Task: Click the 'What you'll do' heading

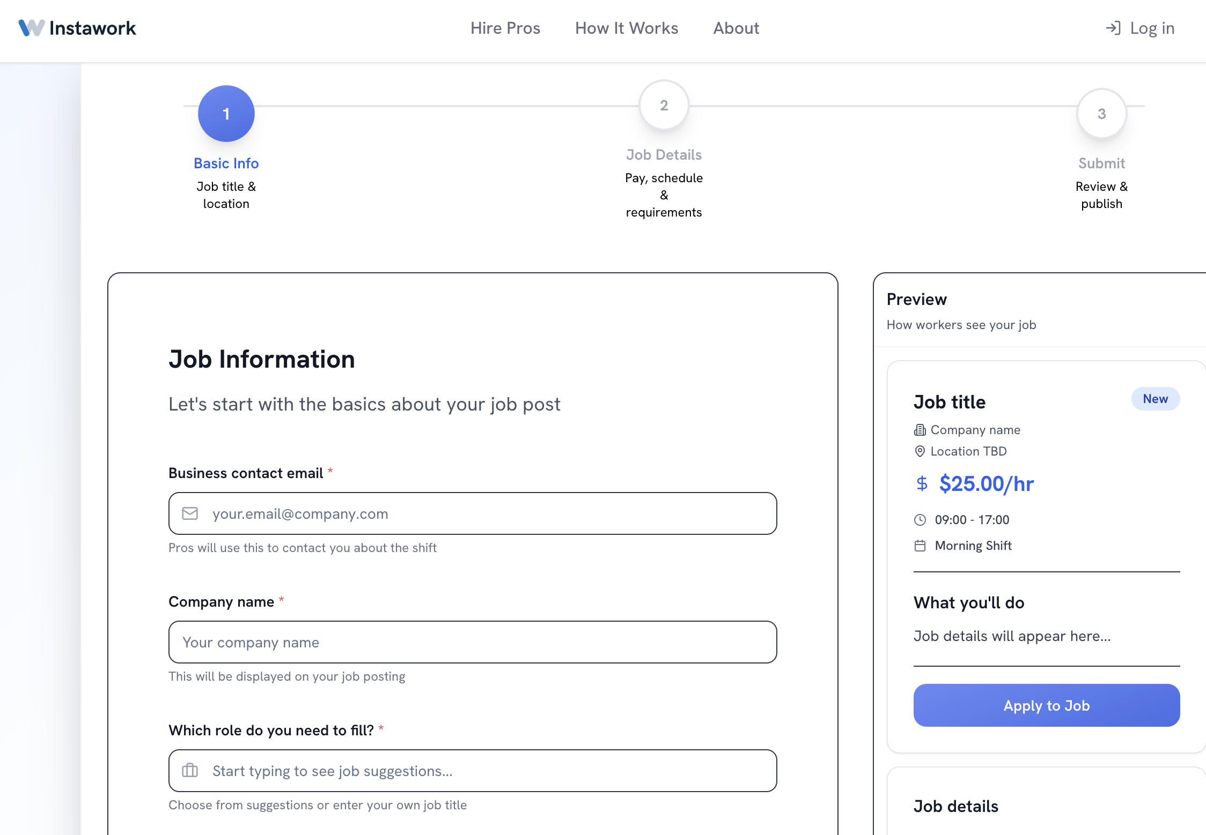Action: coord(969,602)
